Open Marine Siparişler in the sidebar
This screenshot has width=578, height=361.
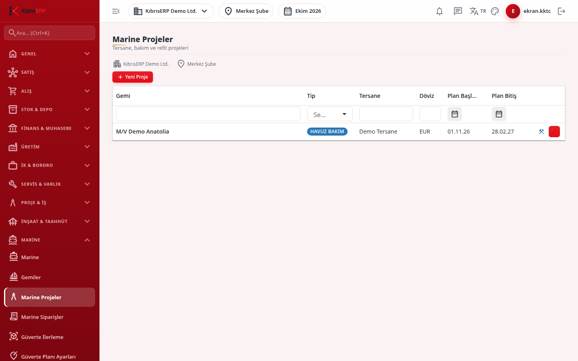(50, 317)
